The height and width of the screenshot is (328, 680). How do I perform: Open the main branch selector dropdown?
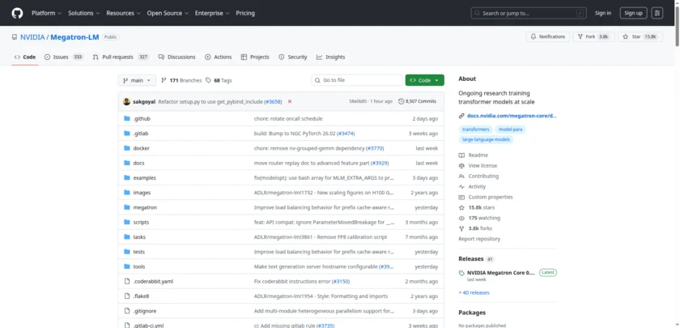137,80
